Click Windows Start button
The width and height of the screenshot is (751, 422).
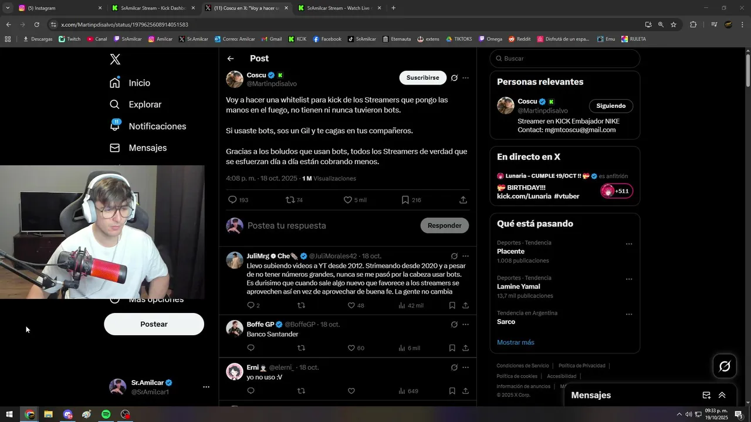[9, 414]
